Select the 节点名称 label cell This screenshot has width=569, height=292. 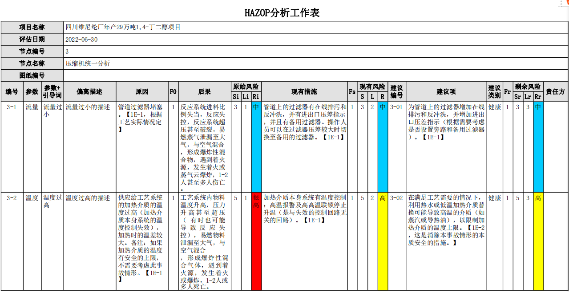(32, 63)
